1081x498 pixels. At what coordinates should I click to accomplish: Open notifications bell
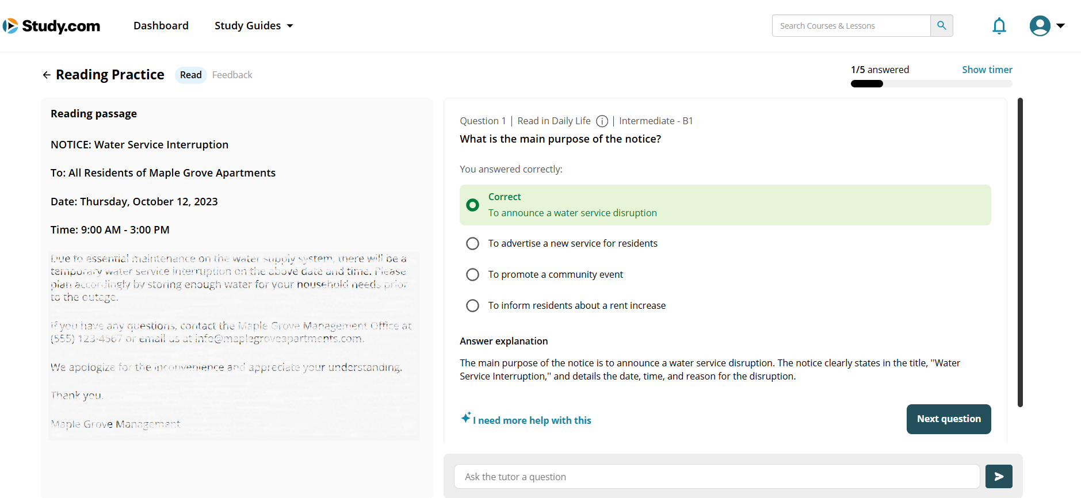pos(999,26)
